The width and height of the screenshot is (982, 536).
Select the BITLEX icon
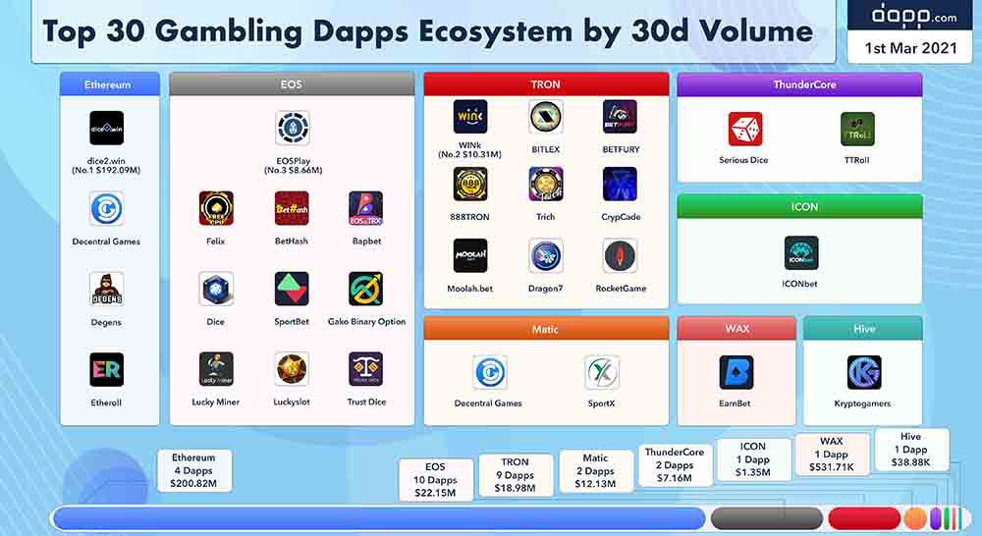545,117
